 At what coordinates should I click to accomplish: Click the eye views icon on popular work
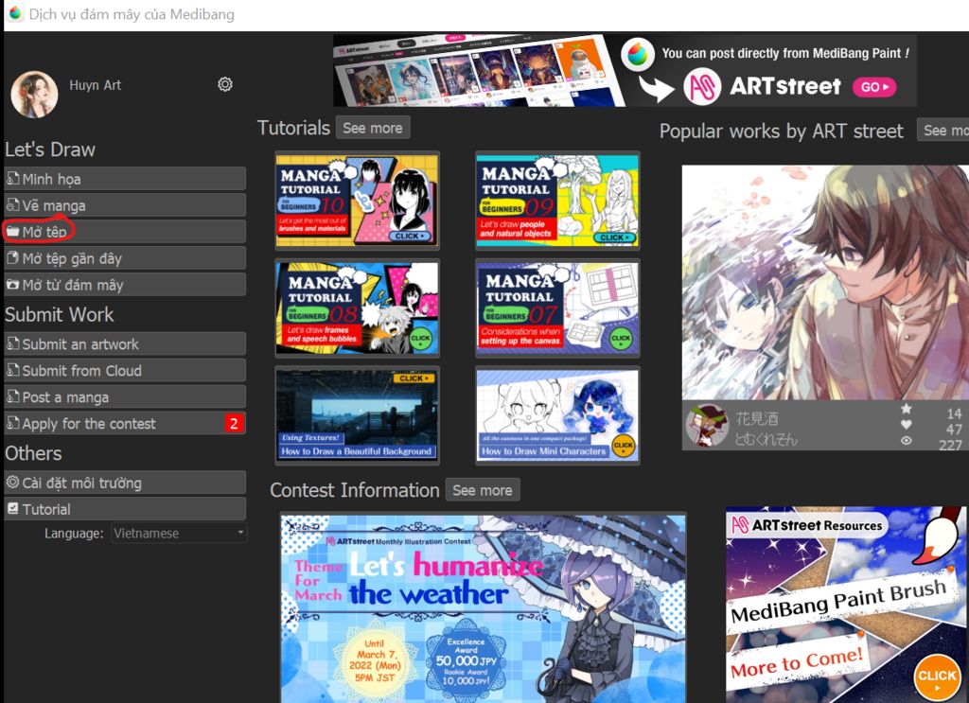pyautogui.click(x=906, y=441)
